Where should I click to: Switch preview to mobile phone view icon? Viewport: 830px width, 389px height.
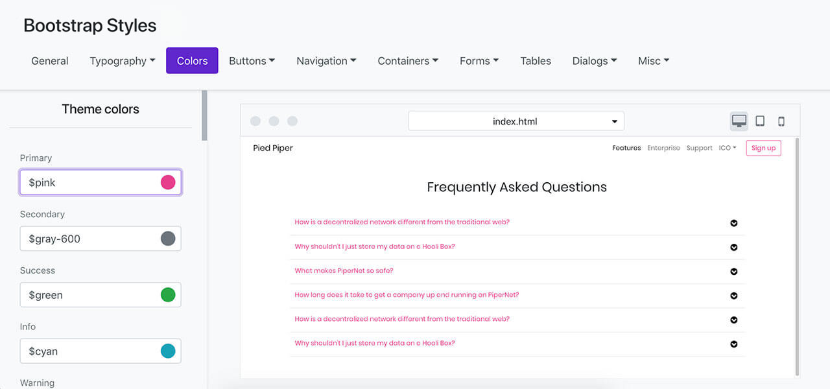pos(781,121)
